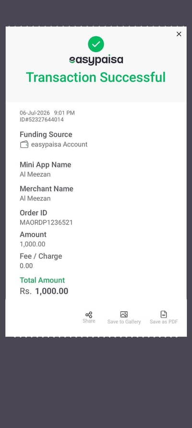Click the easypaisa logo
Image resolution: width=192 pixels, height=428 pixels.
[96, 60]
